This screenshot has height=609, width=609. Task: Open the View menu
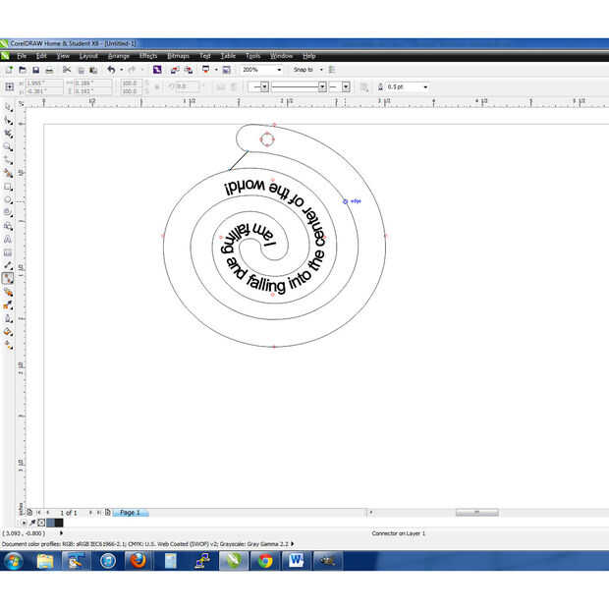point(63,56)
